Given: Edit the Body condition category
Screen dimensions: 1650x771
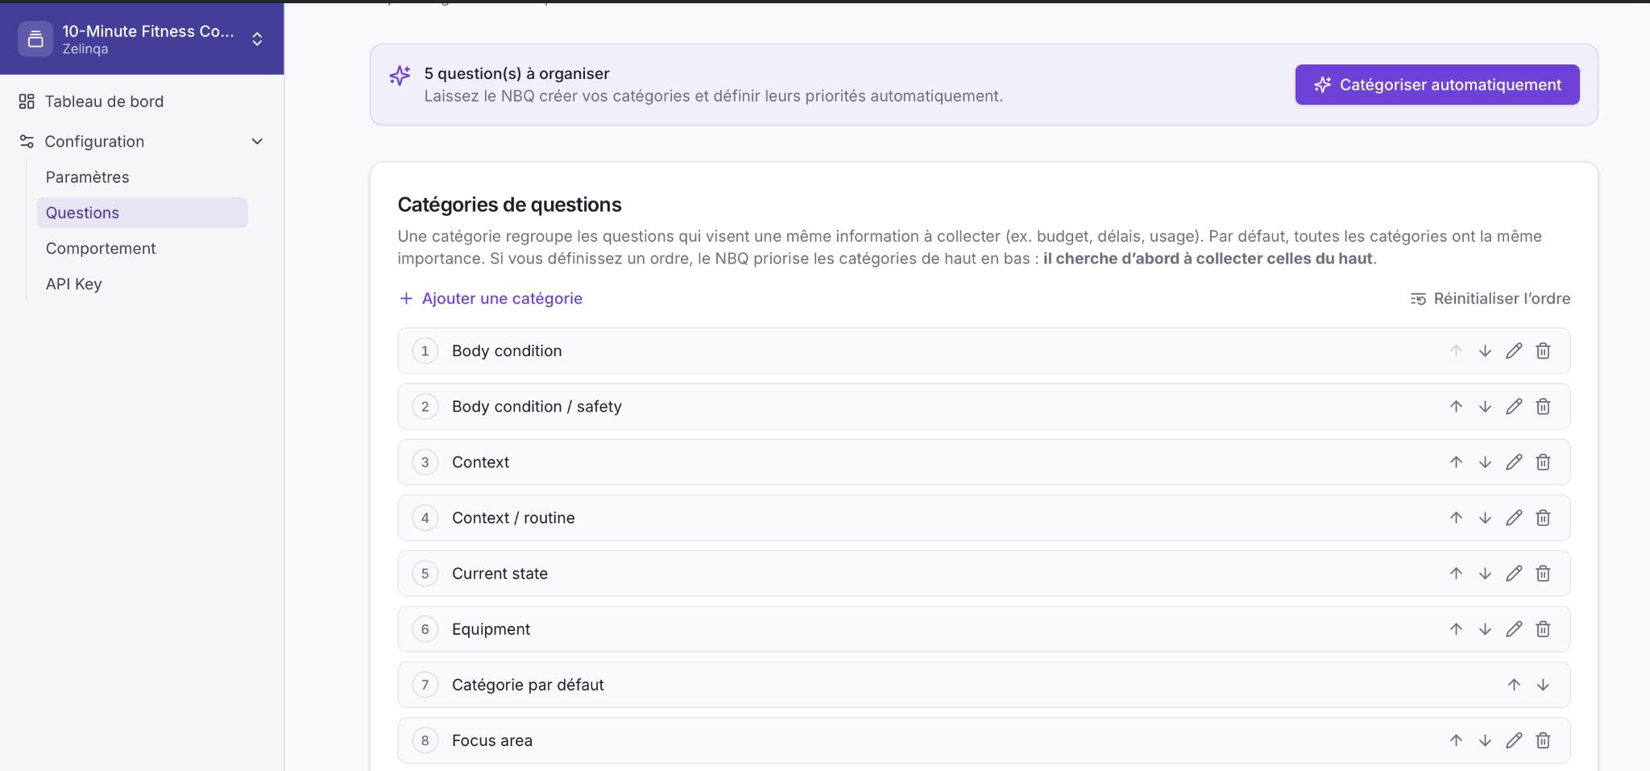Looking at the screenshot, I should [1514, 350].
